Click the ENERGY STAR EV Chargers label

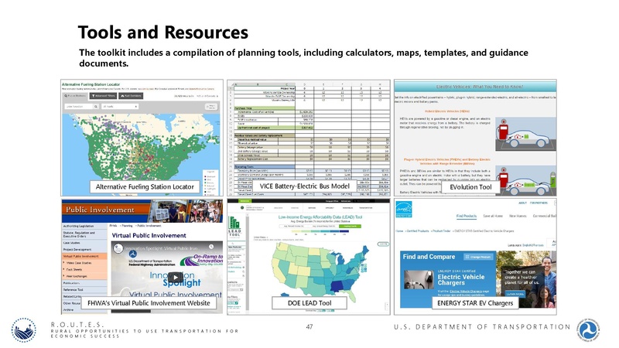[475, 303]
